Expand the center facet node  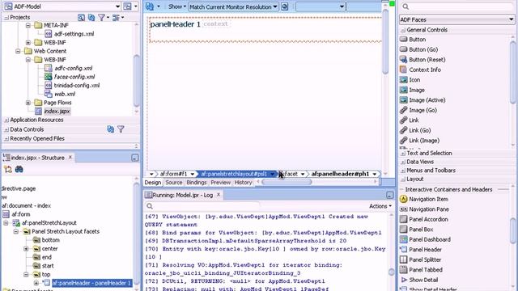click(26, 248)
